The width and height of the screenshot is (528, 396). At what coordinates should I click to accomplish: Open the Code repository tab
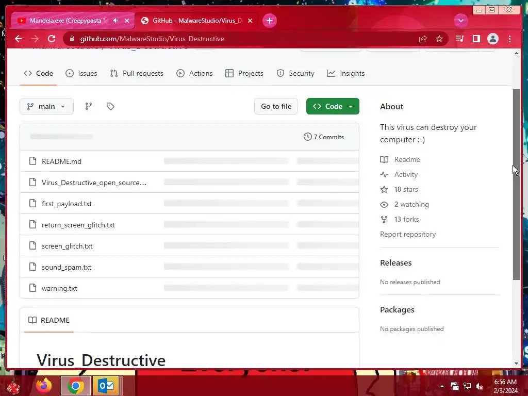click(x=38, y=73)
